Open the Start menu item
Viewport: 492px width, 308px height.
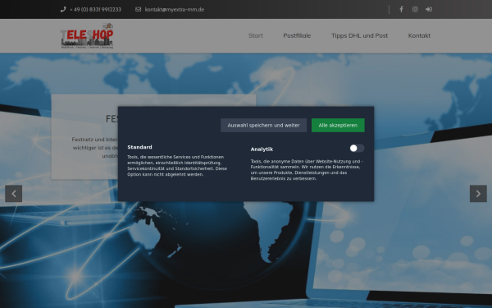coord(256,35)
